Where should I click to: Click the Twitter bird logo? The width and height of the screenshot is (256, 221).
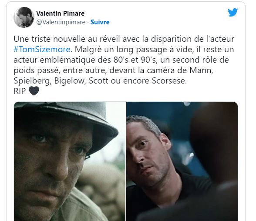click(232, 12)
